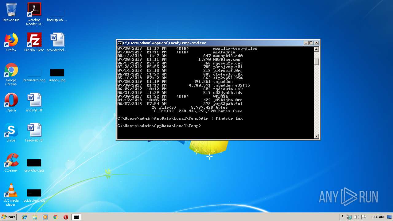Select provideshel document icon
Viewport: 393px width, 221px height.
(x=57, y=42)
